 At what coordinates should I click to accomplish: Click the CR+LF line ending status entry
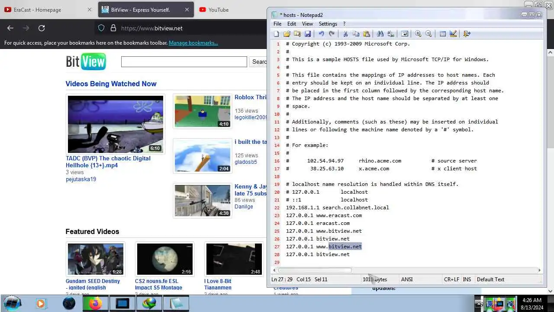click(451, 279)
